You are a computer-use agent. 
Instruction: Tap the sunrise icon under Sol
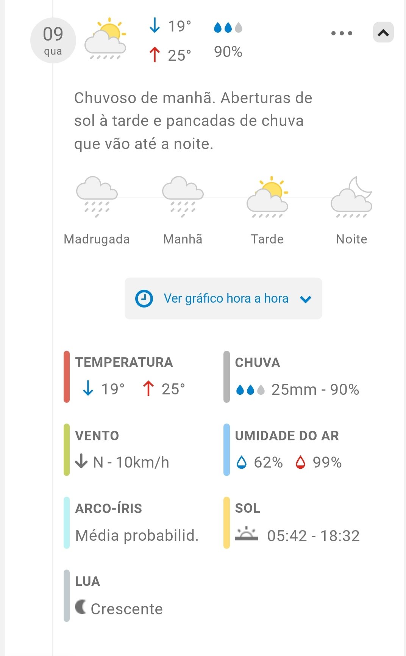point(246,534)
